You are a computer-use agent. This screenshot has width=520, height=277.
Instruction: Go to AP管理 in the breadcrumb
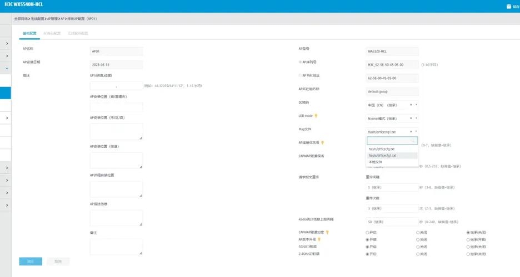pyautogui.click(x=52, y=19)
